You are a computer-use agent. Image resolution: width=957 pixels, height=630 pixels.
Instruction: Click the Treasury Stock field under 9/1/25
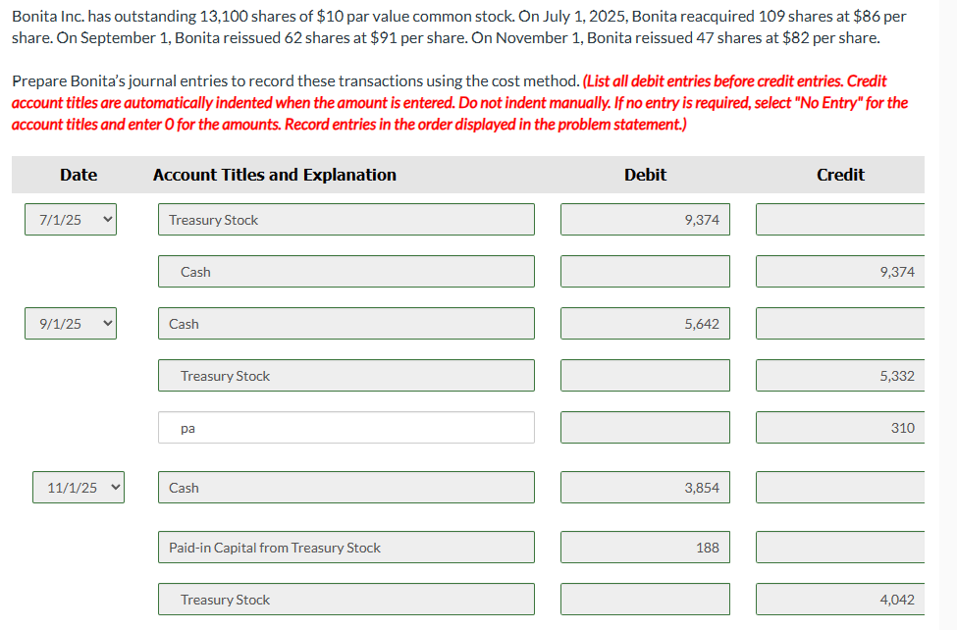(x=346, y=376)
